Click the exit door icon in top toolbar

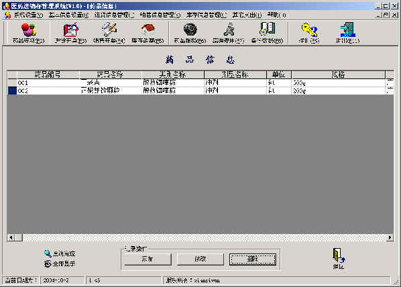click(347, 33)
